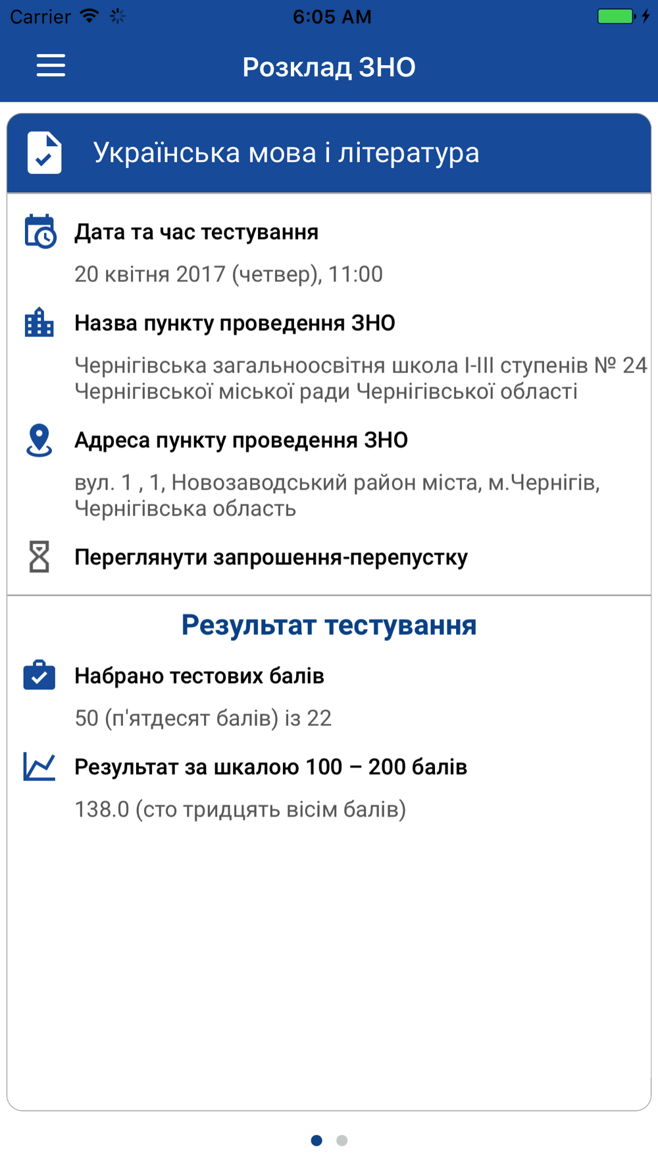
Task: Tap the battery indicator in status bar
Action: 617,16
